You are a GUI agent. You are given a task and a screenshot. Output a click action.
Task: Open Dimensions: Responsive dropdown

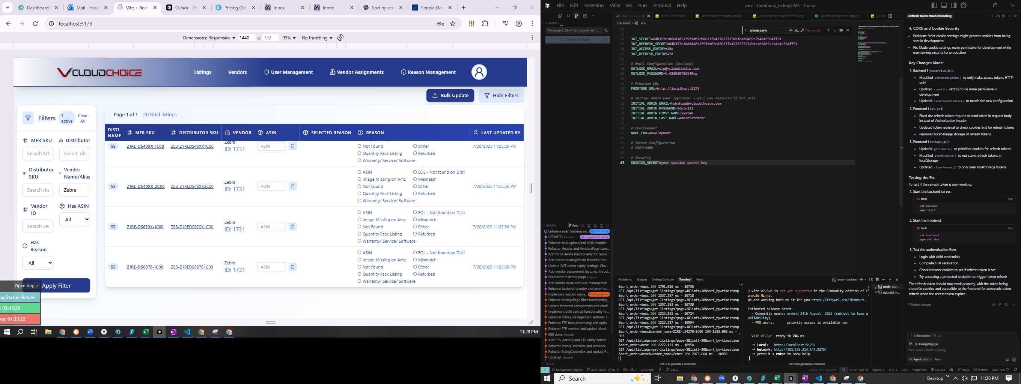pos(209,37)
